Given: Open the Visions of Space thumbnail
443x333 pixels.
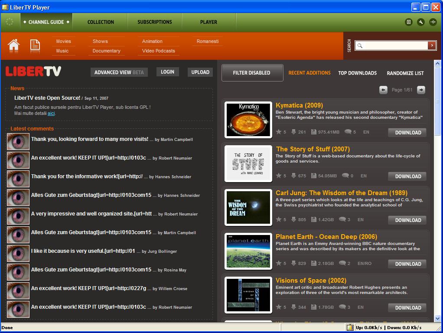Looking at the screenshot, I should (x=248, y=295).
